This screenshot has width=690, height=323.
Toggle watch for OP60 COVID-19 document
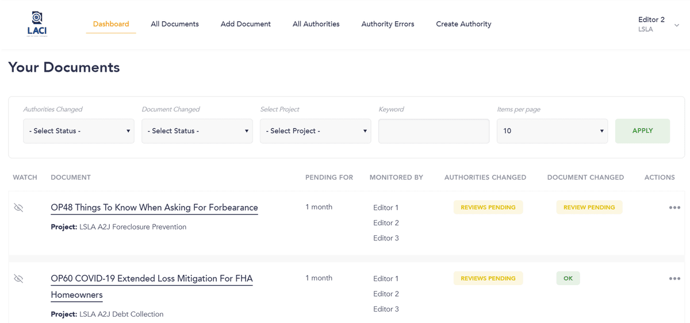[18, 279]
